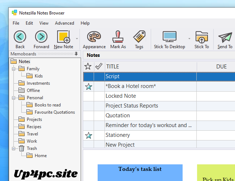Select the Project Status Reports note
The width and height of the screenshot is (235, 181).
(132, 106)
